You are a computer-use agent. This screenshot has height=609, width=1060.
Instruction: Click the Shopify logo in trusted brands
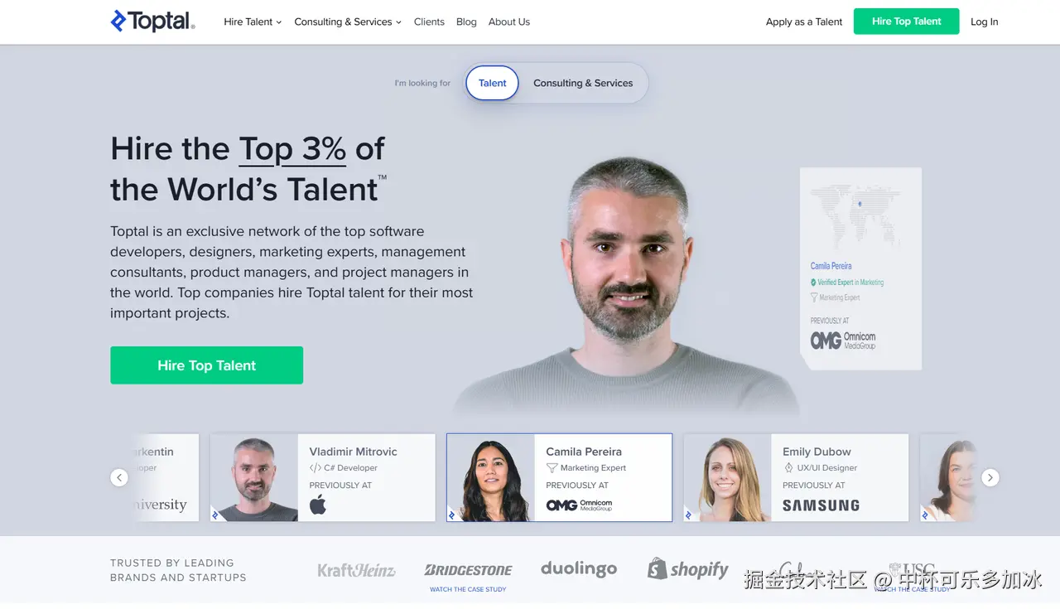pyautogui.click(x=688, y=568)
